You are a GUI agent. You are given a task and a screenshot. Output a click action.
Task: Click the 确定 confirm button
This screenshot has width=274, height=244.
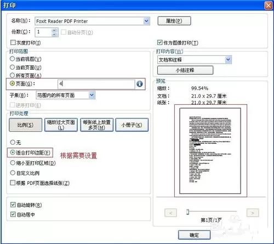coord(195,235)
